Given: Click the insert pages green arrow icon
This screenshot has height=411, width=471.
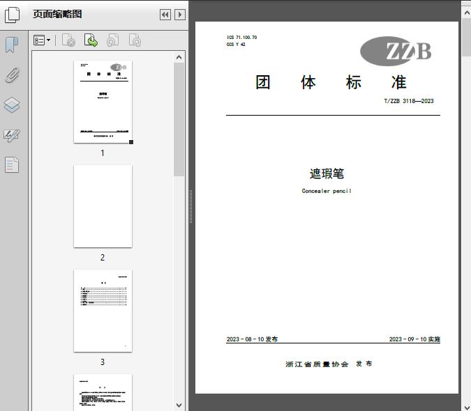Looking at the screenshot, I should (91, 40).
